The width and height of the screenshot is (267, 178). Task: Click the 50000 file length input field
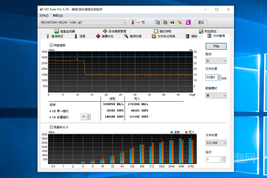click(211, 77)
